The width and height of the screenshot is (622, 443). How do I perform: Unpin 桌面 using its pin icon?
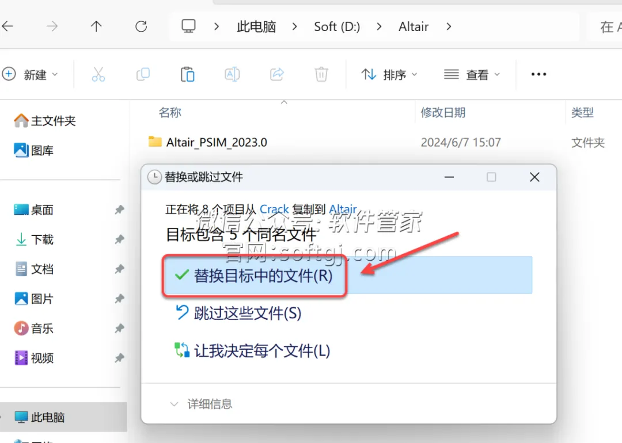point(119,209)
